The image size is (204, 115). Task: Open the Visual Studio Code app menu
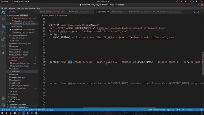click(20, 1)
